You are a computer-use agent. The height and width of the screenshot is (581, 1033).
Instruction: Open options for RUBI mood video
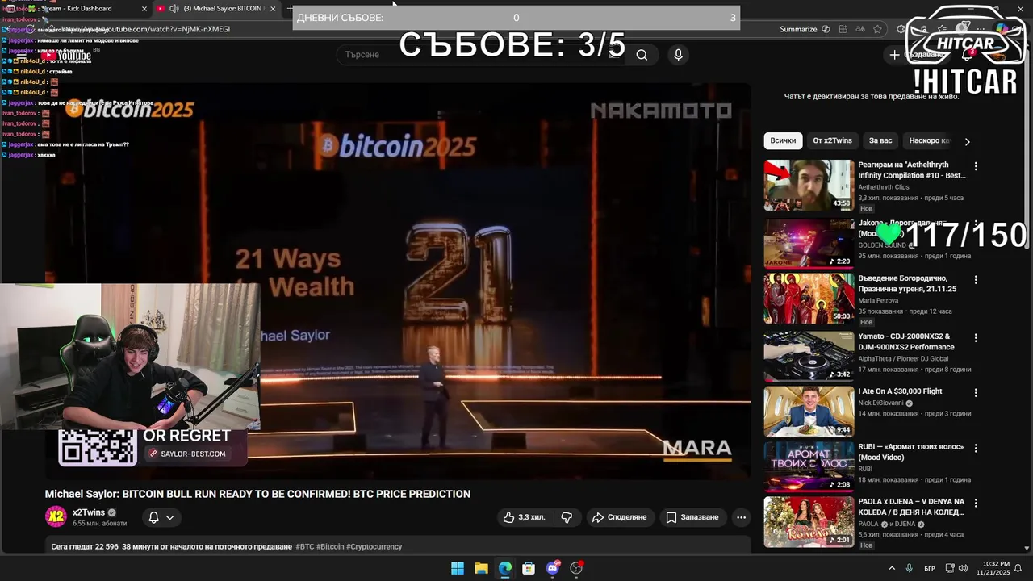point(976,448)
